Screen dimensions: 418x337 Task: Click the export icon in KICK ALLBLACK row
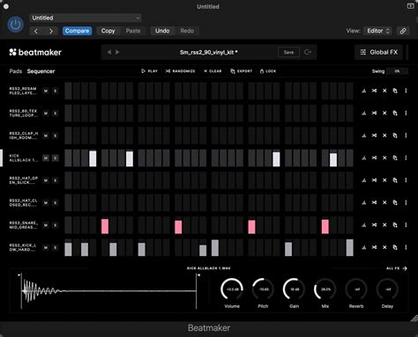pos(395,158)
